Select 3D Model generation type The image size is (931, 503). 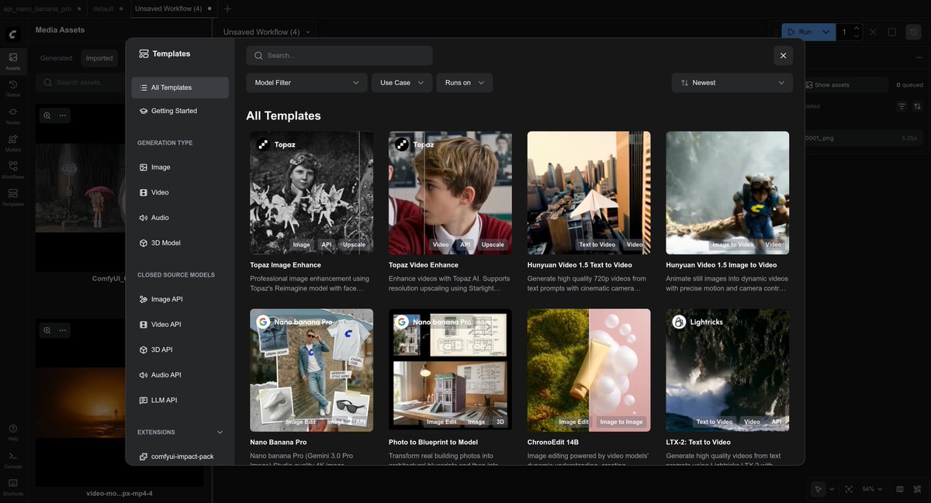click(x=180, y=243)
